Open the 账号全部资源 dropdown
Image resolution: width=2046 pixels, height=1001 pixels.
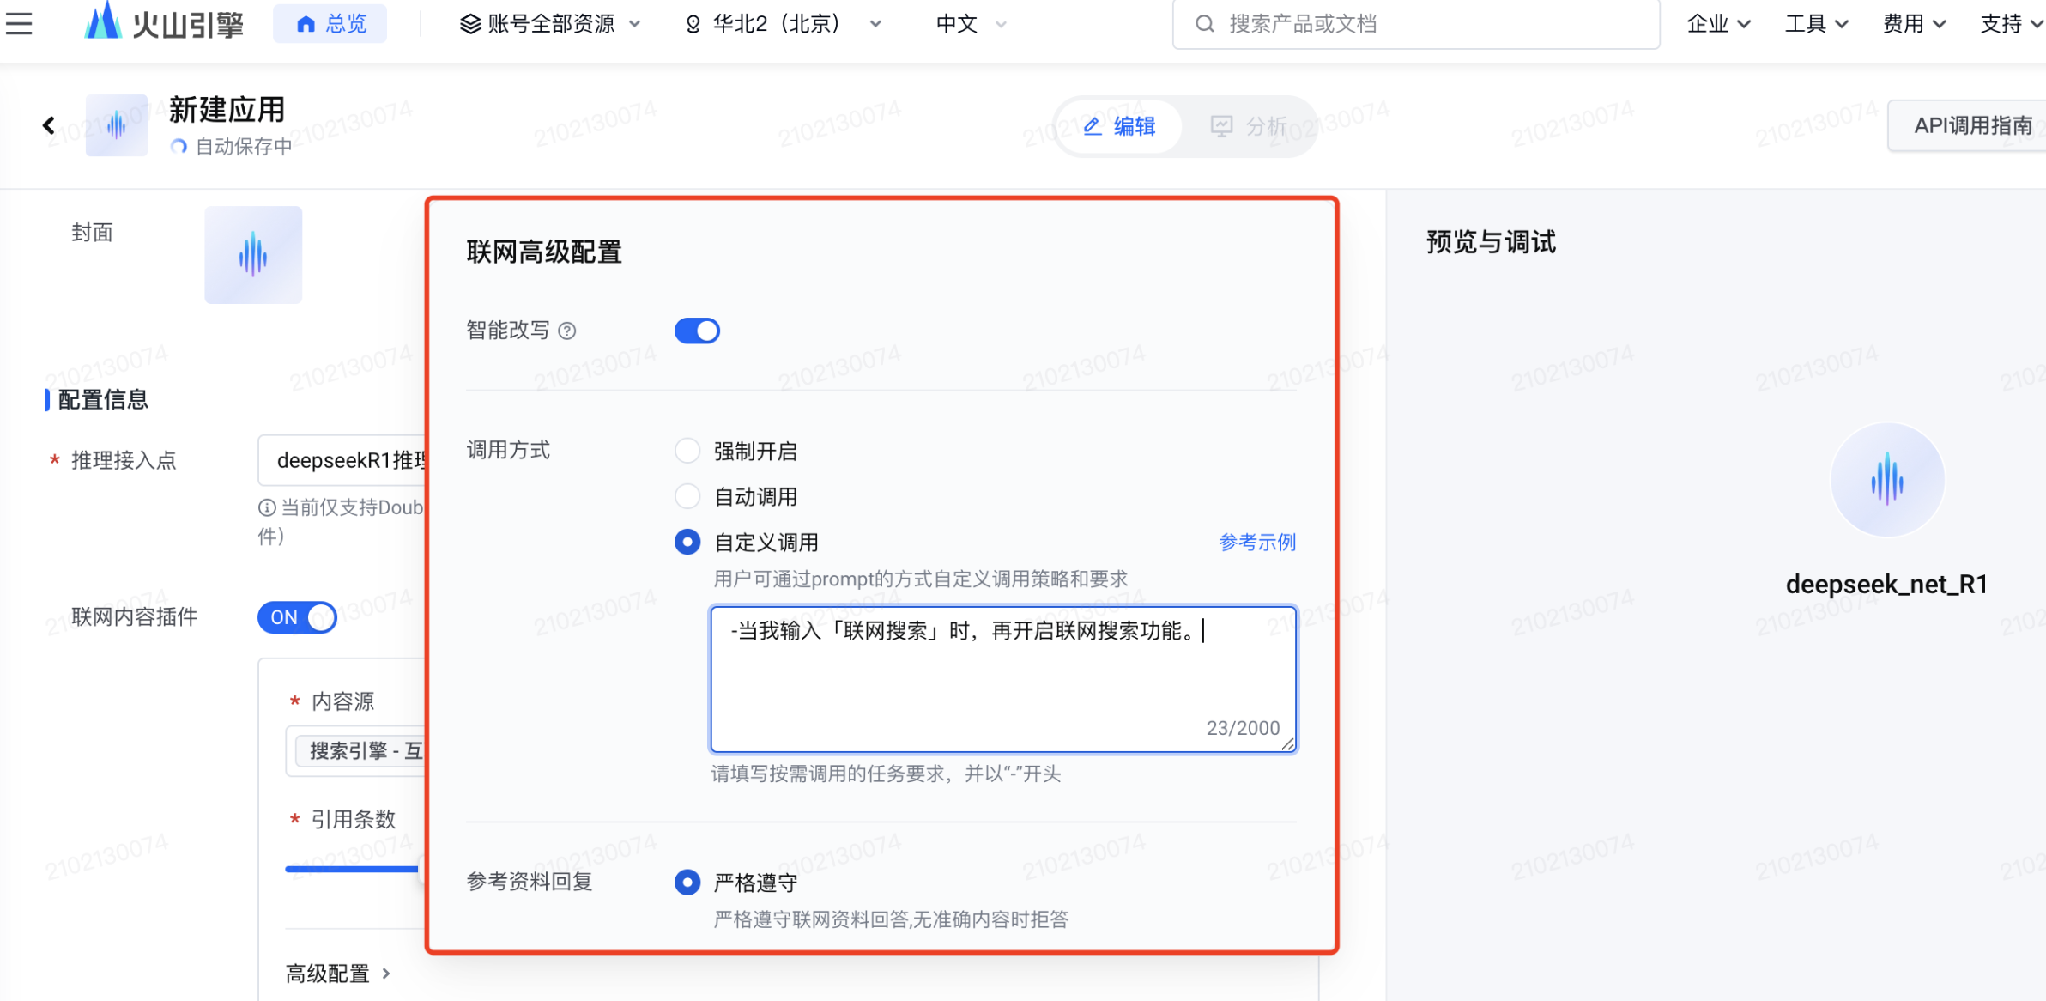550,24
